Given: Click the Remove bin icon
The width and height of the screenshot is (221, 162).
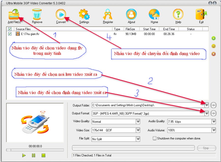Looking at the screenshot, I should click(37, 14).
